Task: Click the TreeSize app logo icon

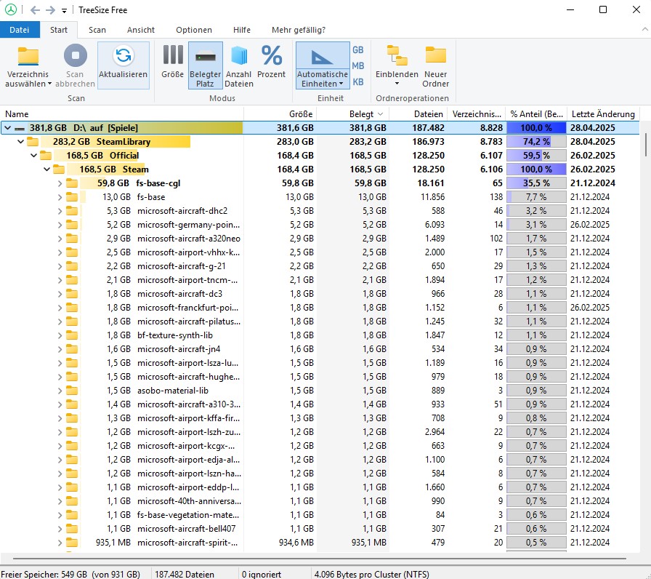Action: (x=11, y=9)
